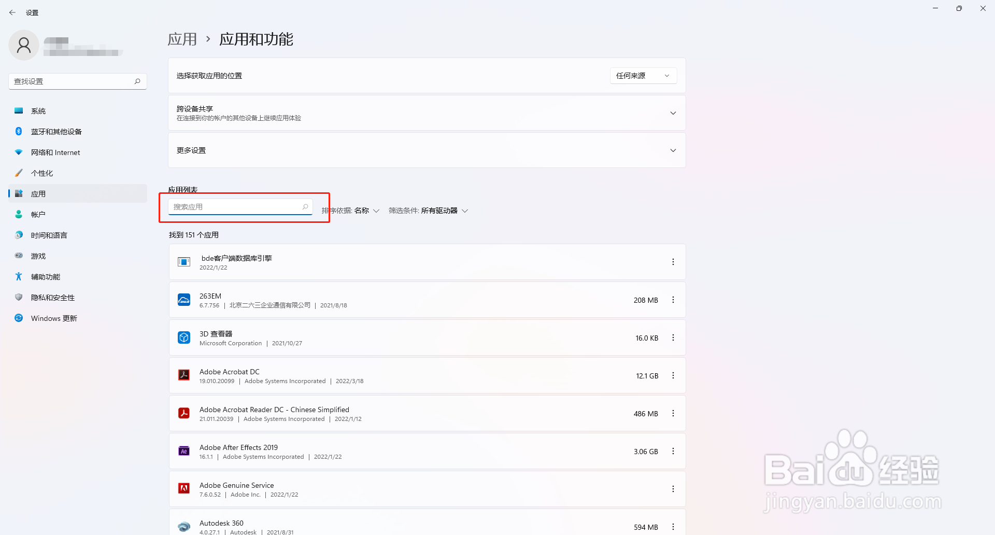This screenshot has width=995, height=535.
Task: Open more options for Autodesk 360
Action: (x=673, y=527)
